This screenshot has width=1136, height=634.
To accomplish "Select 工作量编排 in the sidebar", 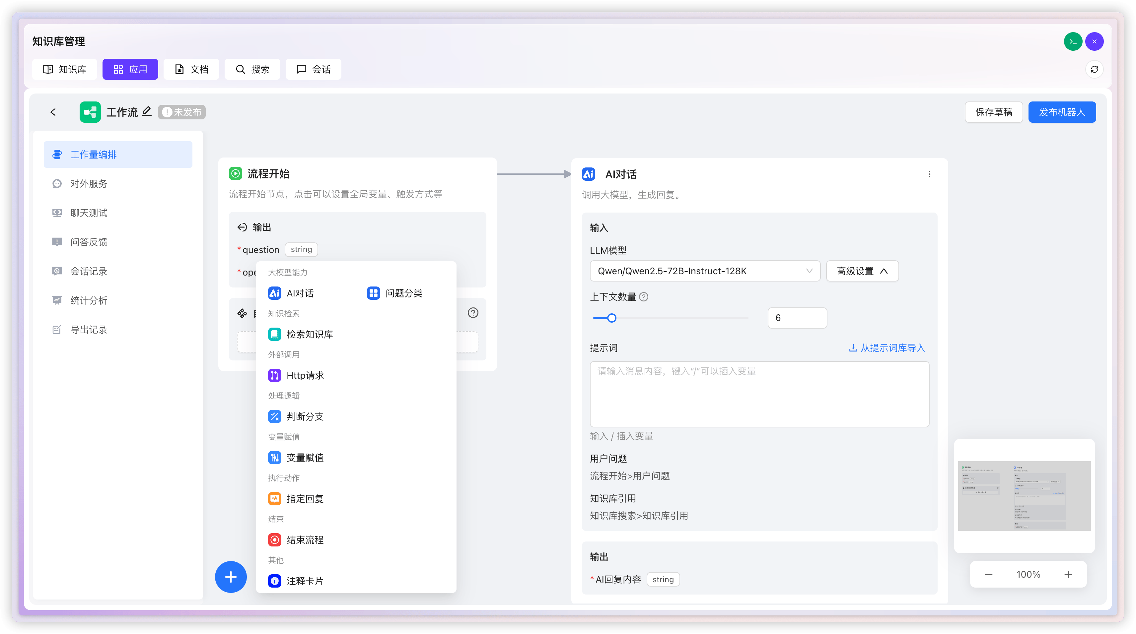I will (x=118, y=154).
